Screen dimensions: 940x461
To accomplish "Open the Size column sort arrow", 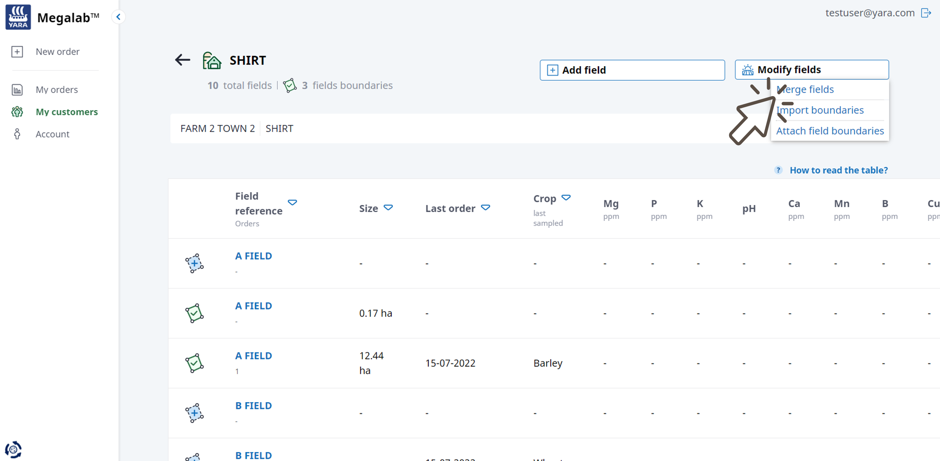I will pos(388,208).
